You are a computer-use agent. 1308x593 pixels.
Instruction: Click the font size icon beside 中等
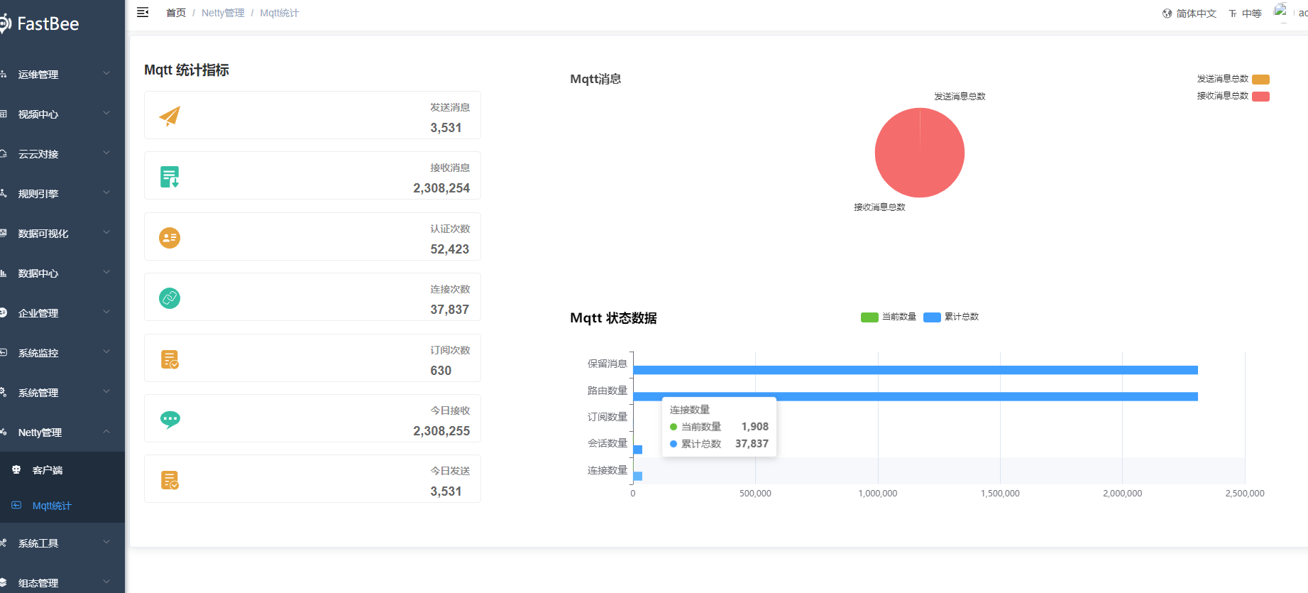1233,13
